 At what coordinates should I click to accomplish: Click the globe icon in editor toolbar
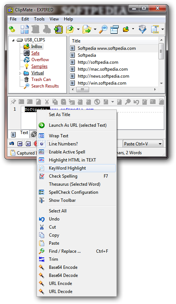tap(97, 102)
